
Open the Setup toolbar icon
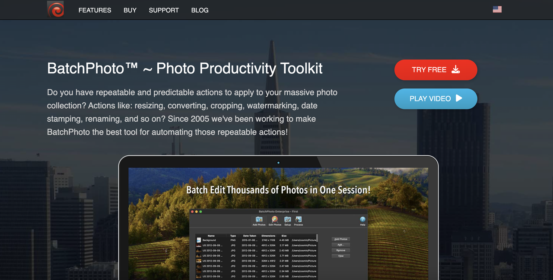tap(287, 221)
